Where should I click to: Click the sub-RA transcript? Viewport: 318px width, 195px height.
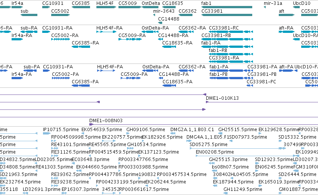[x=29, y=32]
